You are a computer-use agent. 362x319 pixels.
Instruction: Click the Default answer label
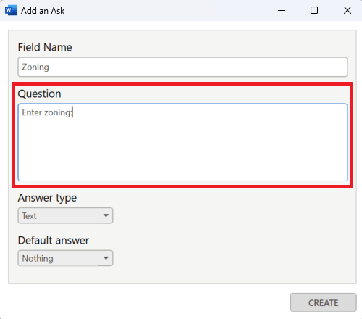[x=54, y=241]
